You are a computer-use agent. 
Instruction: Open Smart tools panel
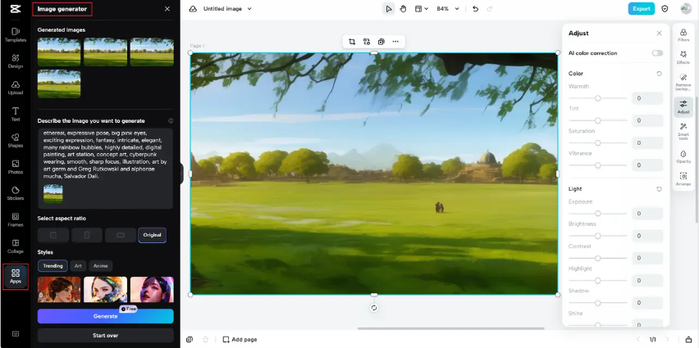pyautogui.click(x=683, y=132)
